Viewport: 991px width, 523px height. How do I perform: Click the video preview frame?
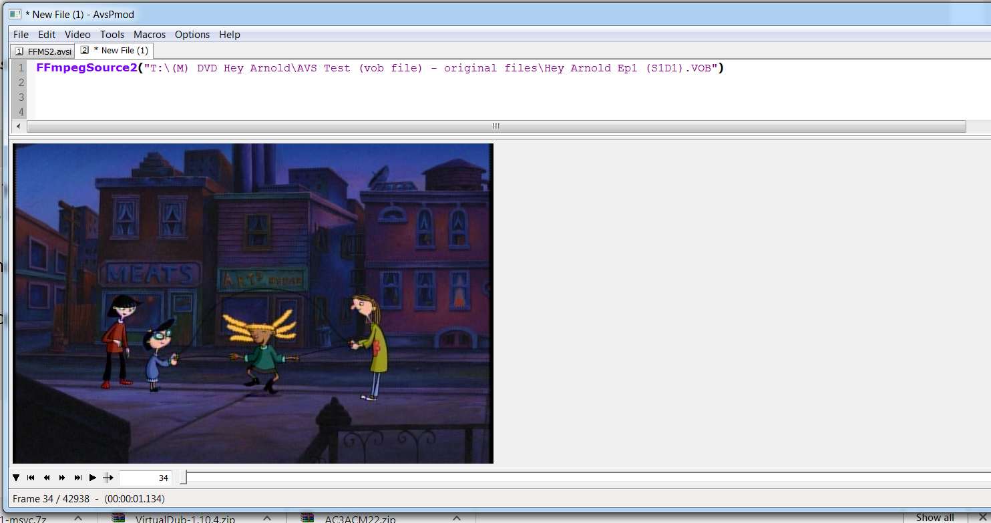coord(253,304)
